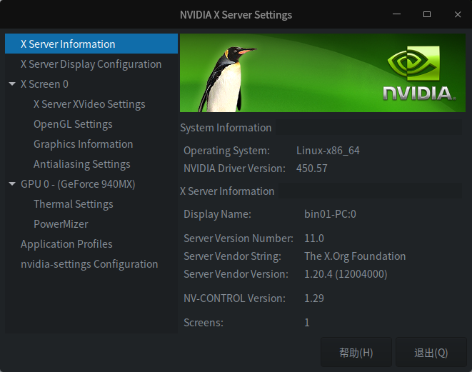The image size is (472, 372).
Task: Click the NV-CONTROL version value 1.29
Action: click(314, 298)
